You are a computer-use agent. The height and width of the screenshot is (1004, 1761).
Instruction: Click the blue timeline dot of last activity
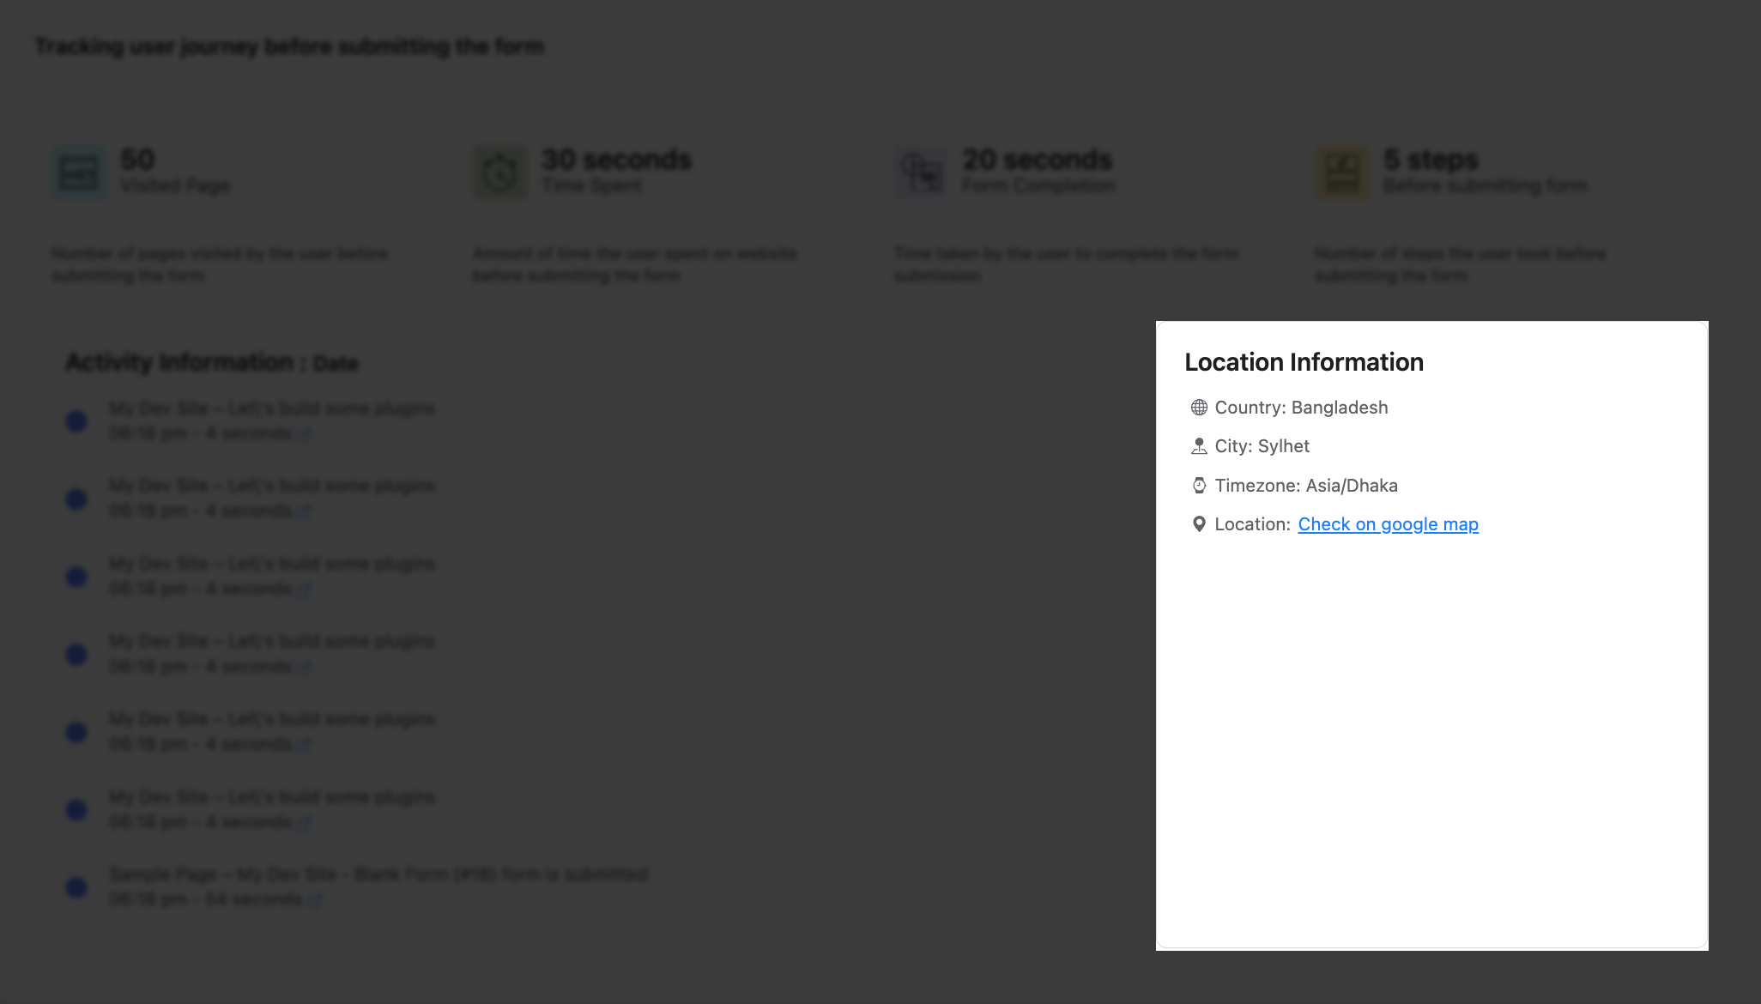pyautogui.click(x=76, y=887)
